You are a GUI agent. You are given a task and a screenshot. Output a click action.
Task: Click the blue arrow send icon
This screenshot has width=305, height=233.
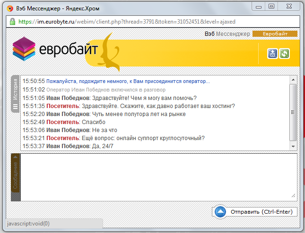click(220, 212)
